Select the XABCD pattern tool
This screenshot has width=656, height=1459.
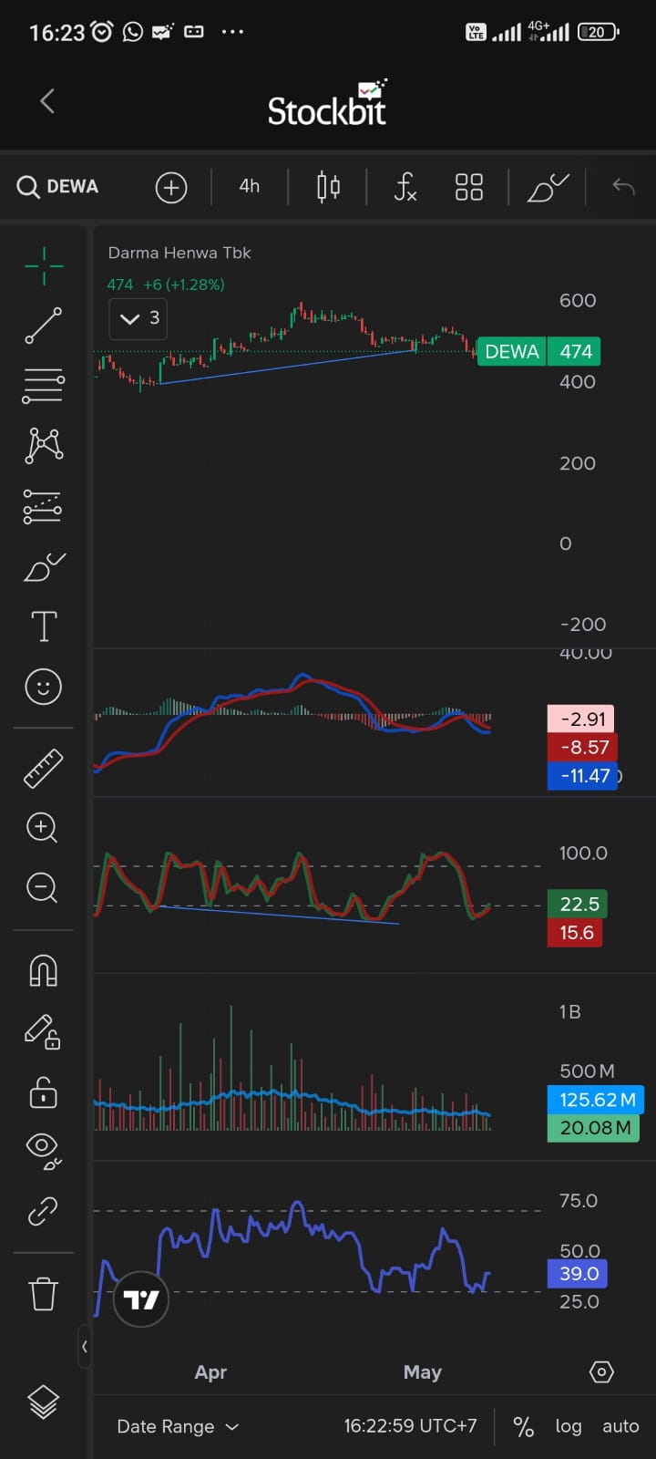click(x=44, y=445)
